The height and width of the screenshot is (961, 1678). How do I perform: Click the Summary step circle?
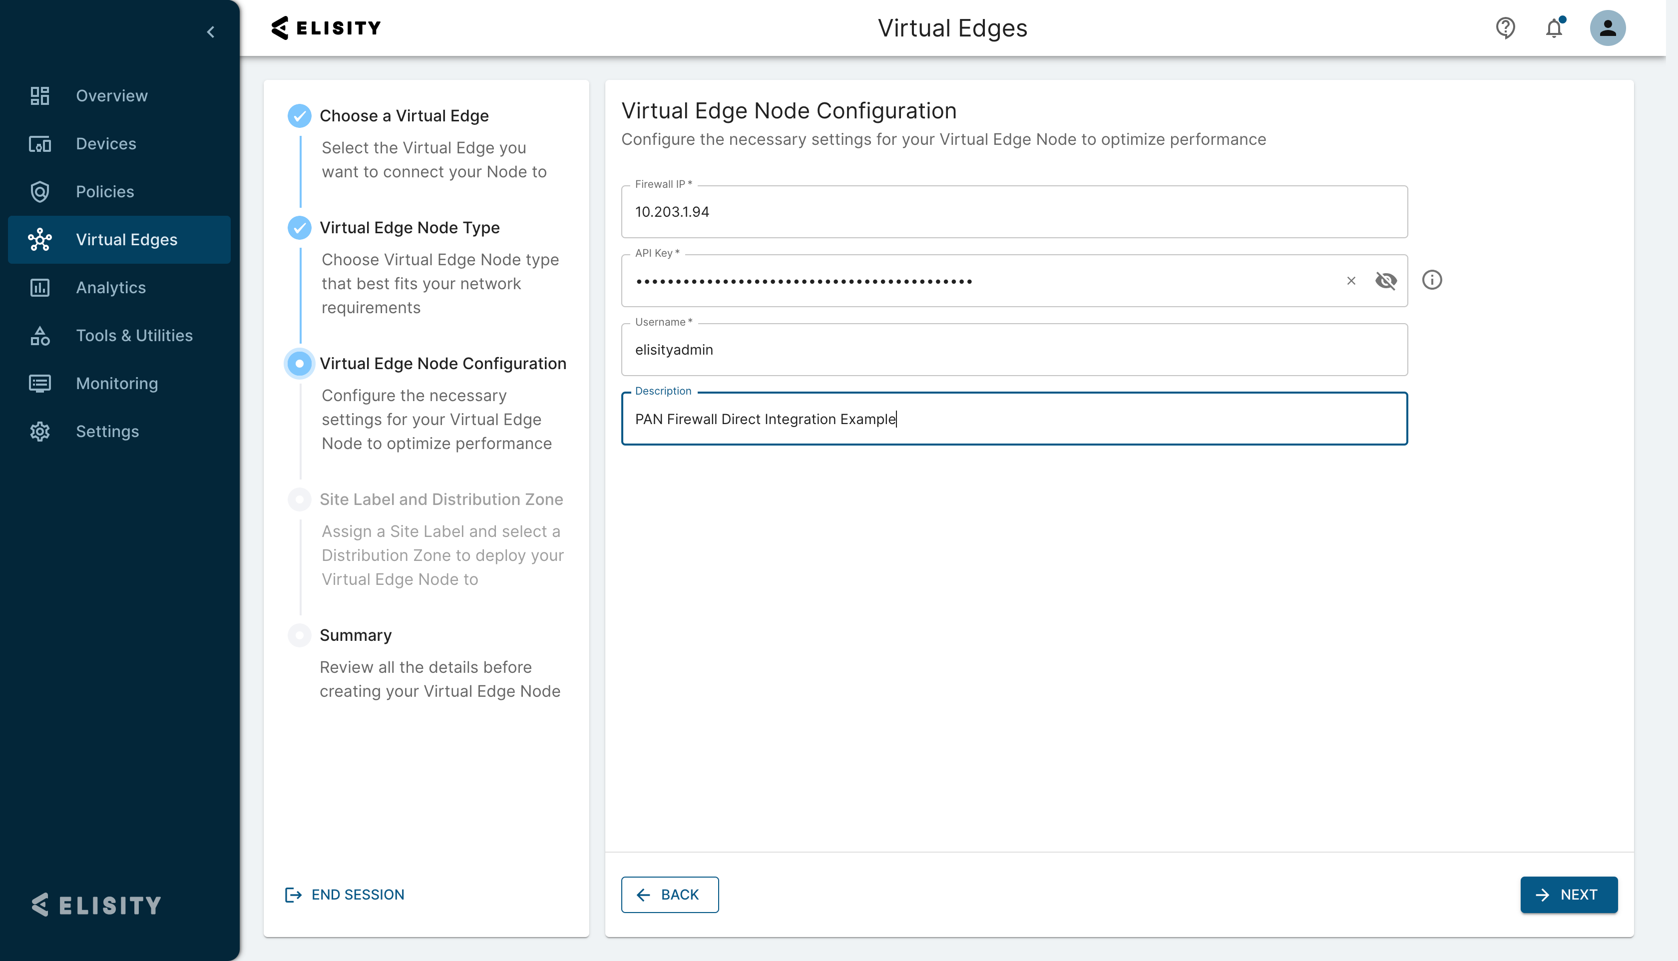click(300, 636)
